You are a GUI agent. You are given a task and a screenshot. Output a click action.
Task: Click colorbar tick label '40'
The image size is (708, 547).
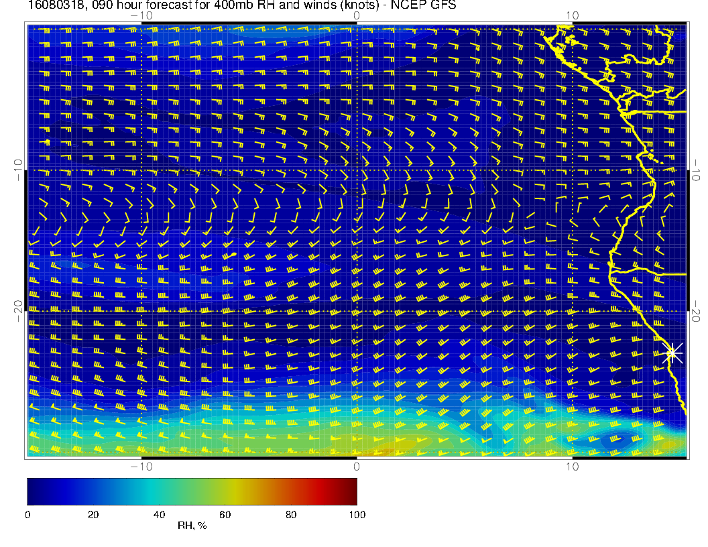click(159, 515)
